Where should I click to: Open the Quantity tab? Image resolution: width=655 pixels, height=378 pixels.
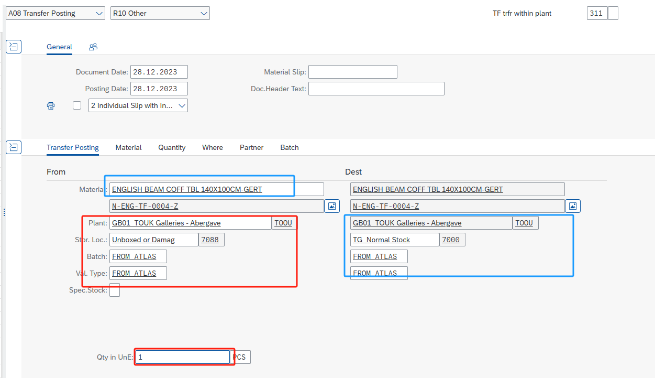click(172, 147)
